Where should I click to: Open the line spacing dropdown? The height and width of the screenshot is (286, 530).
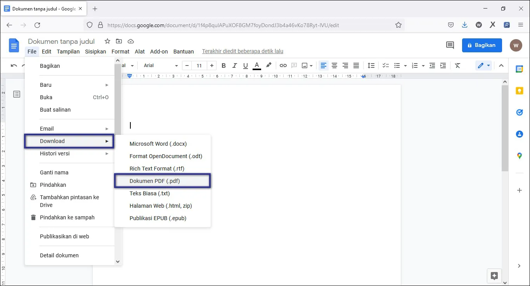coord(371,65)
